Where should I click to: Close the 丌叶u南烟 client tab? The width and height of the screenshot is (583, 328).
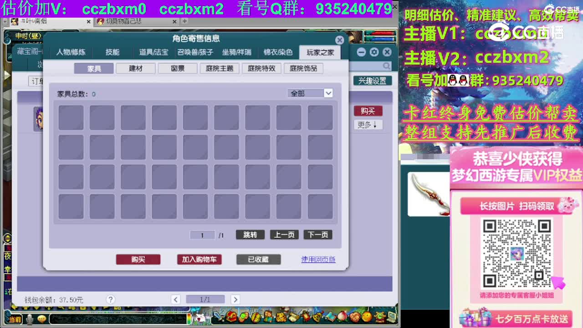88,21
